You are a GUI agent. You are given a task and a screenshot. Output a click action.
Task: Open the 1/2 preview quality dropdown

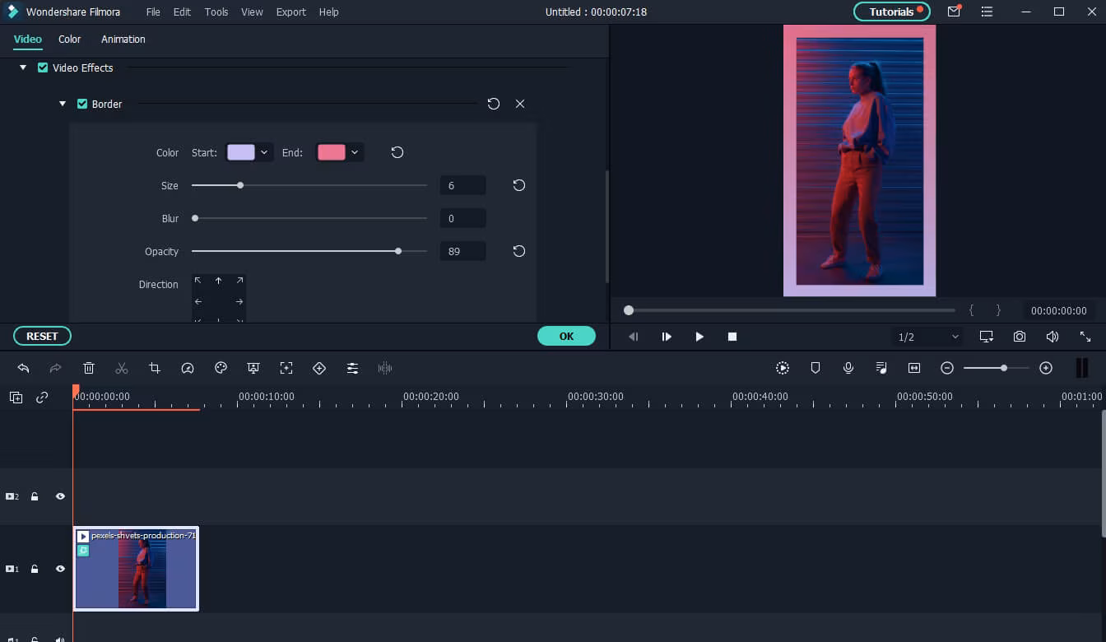click(x=927, y=337)
